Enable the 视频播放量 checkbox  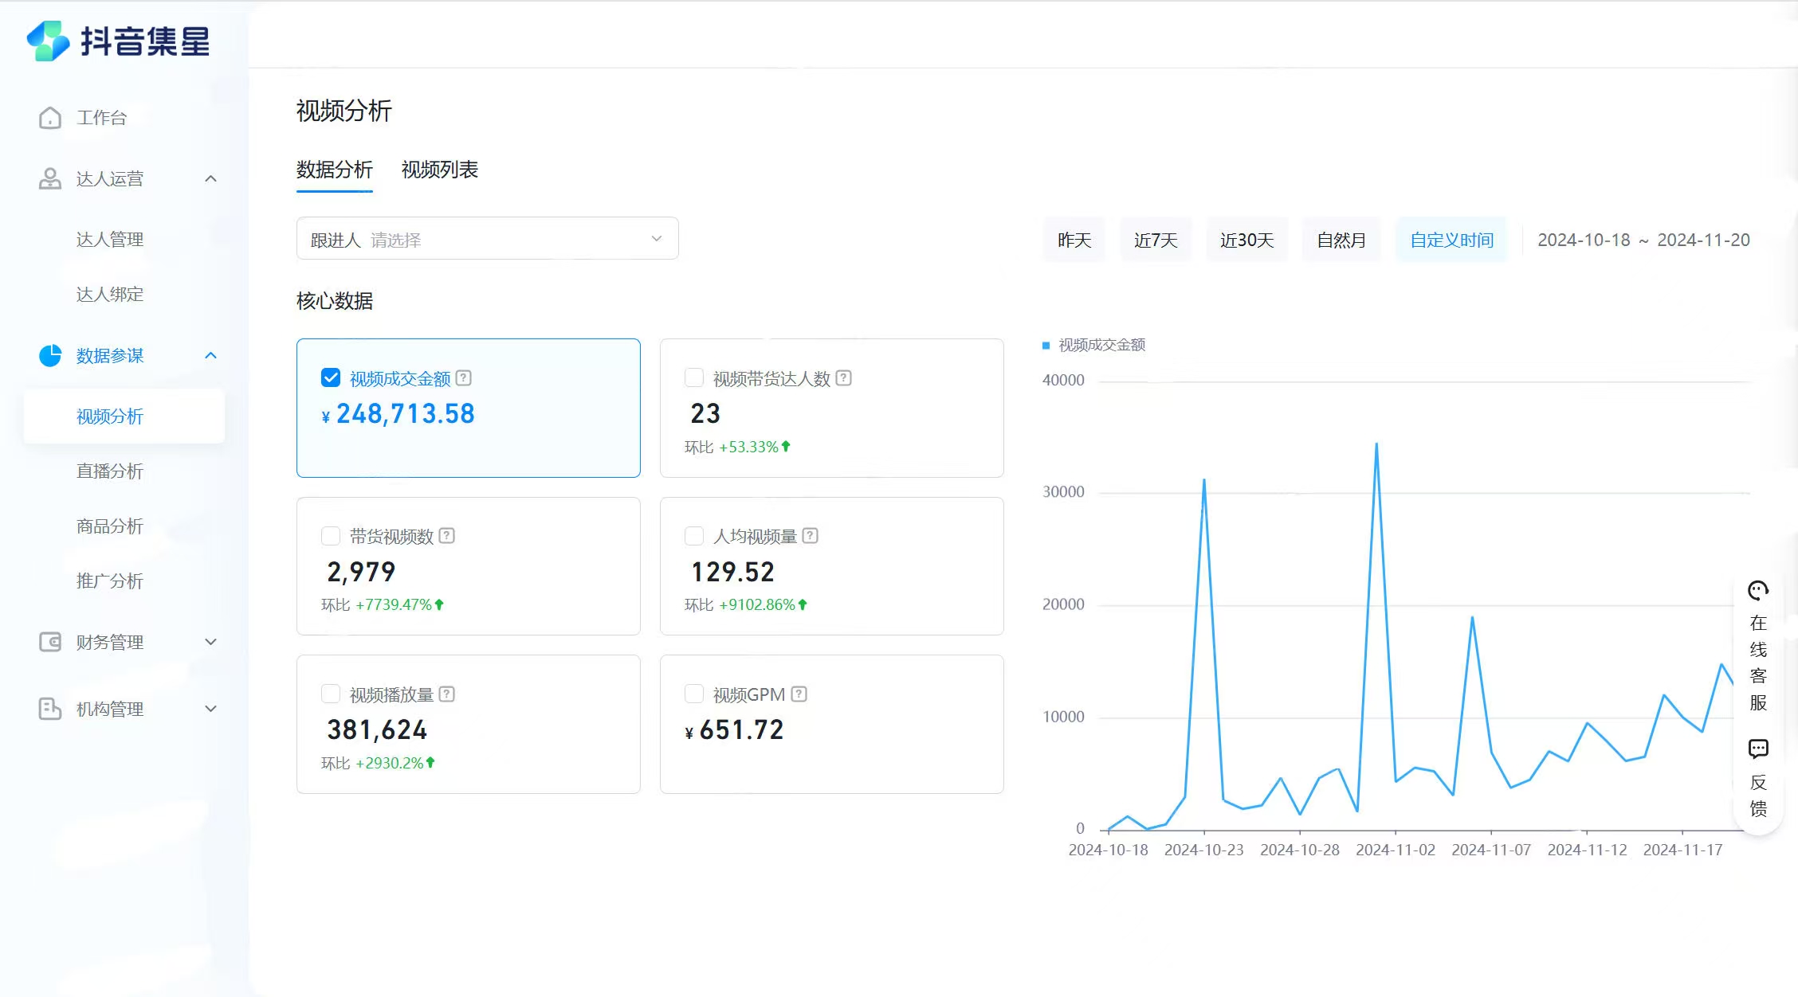(x=331, y=694)
